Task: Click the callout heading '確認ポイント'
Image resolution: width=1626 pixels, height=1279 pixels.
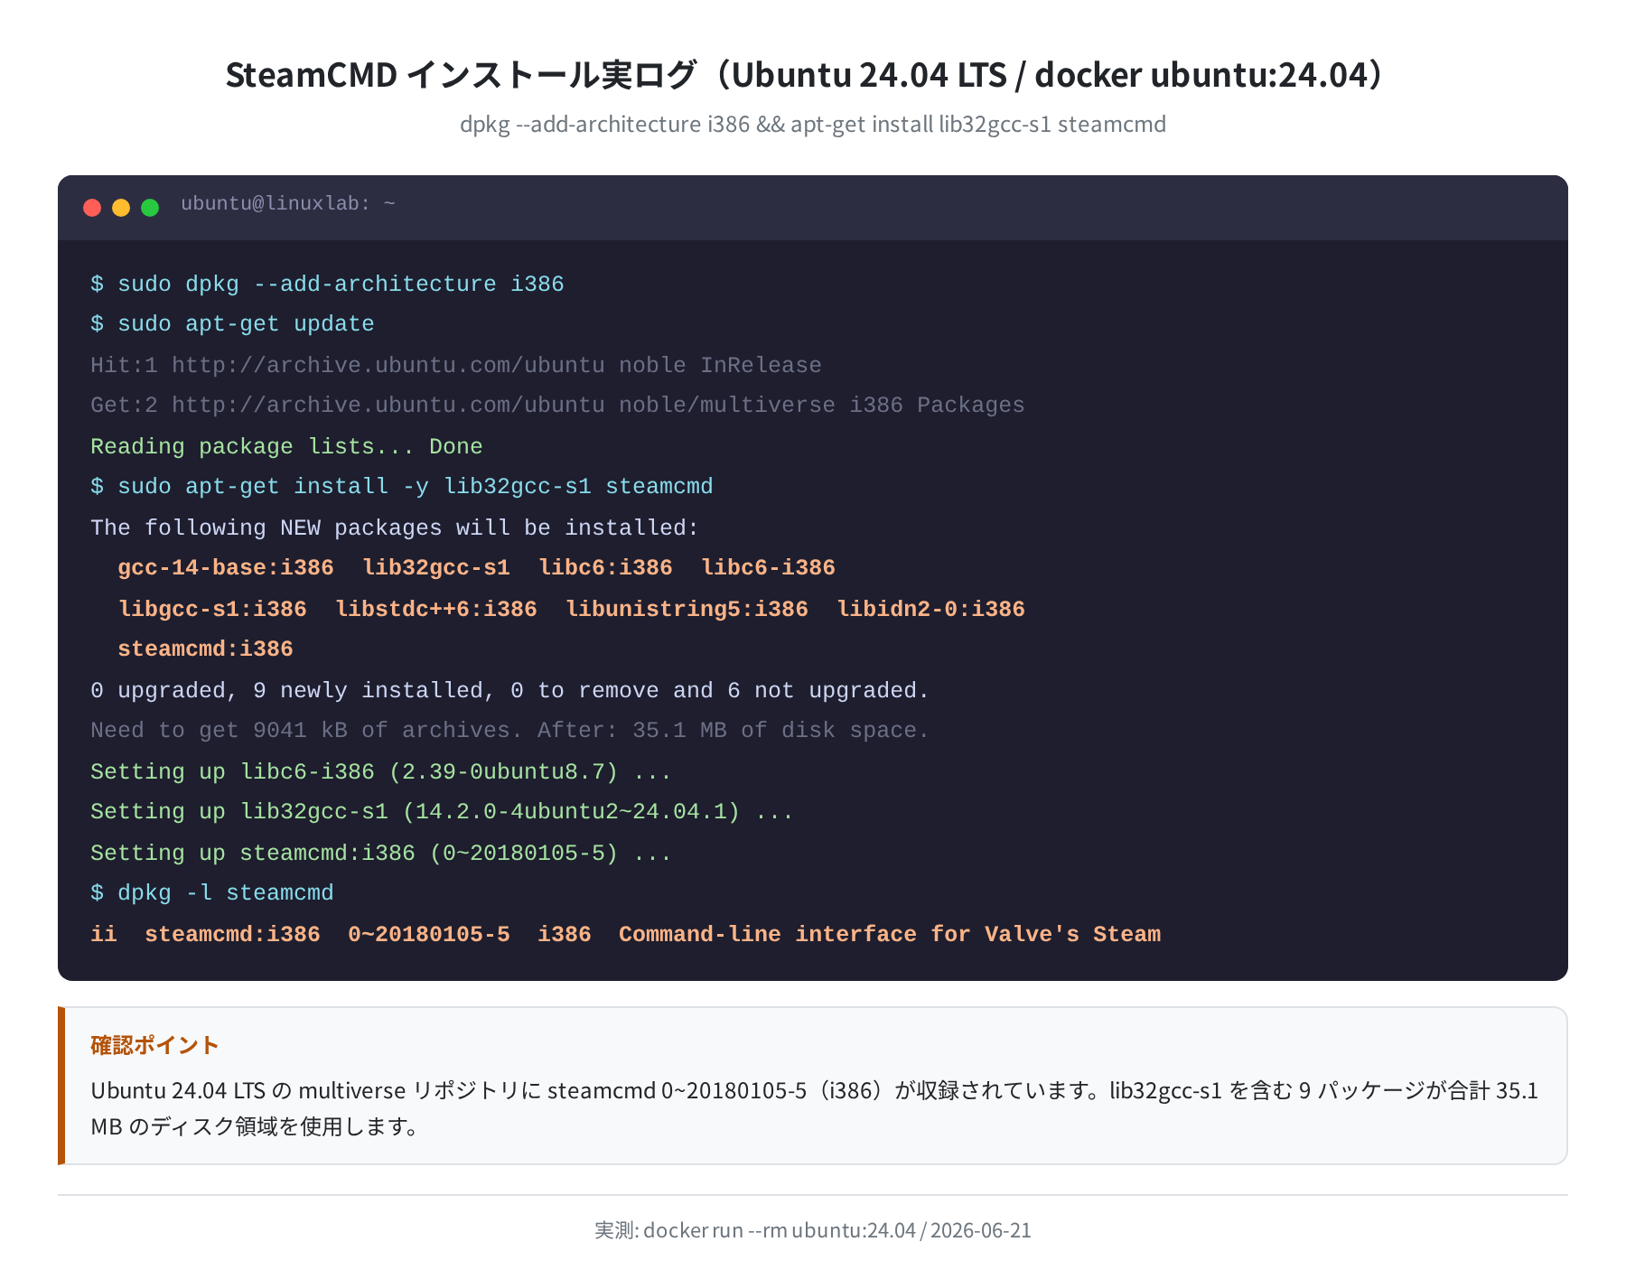Action: [x=154, y=1045]
